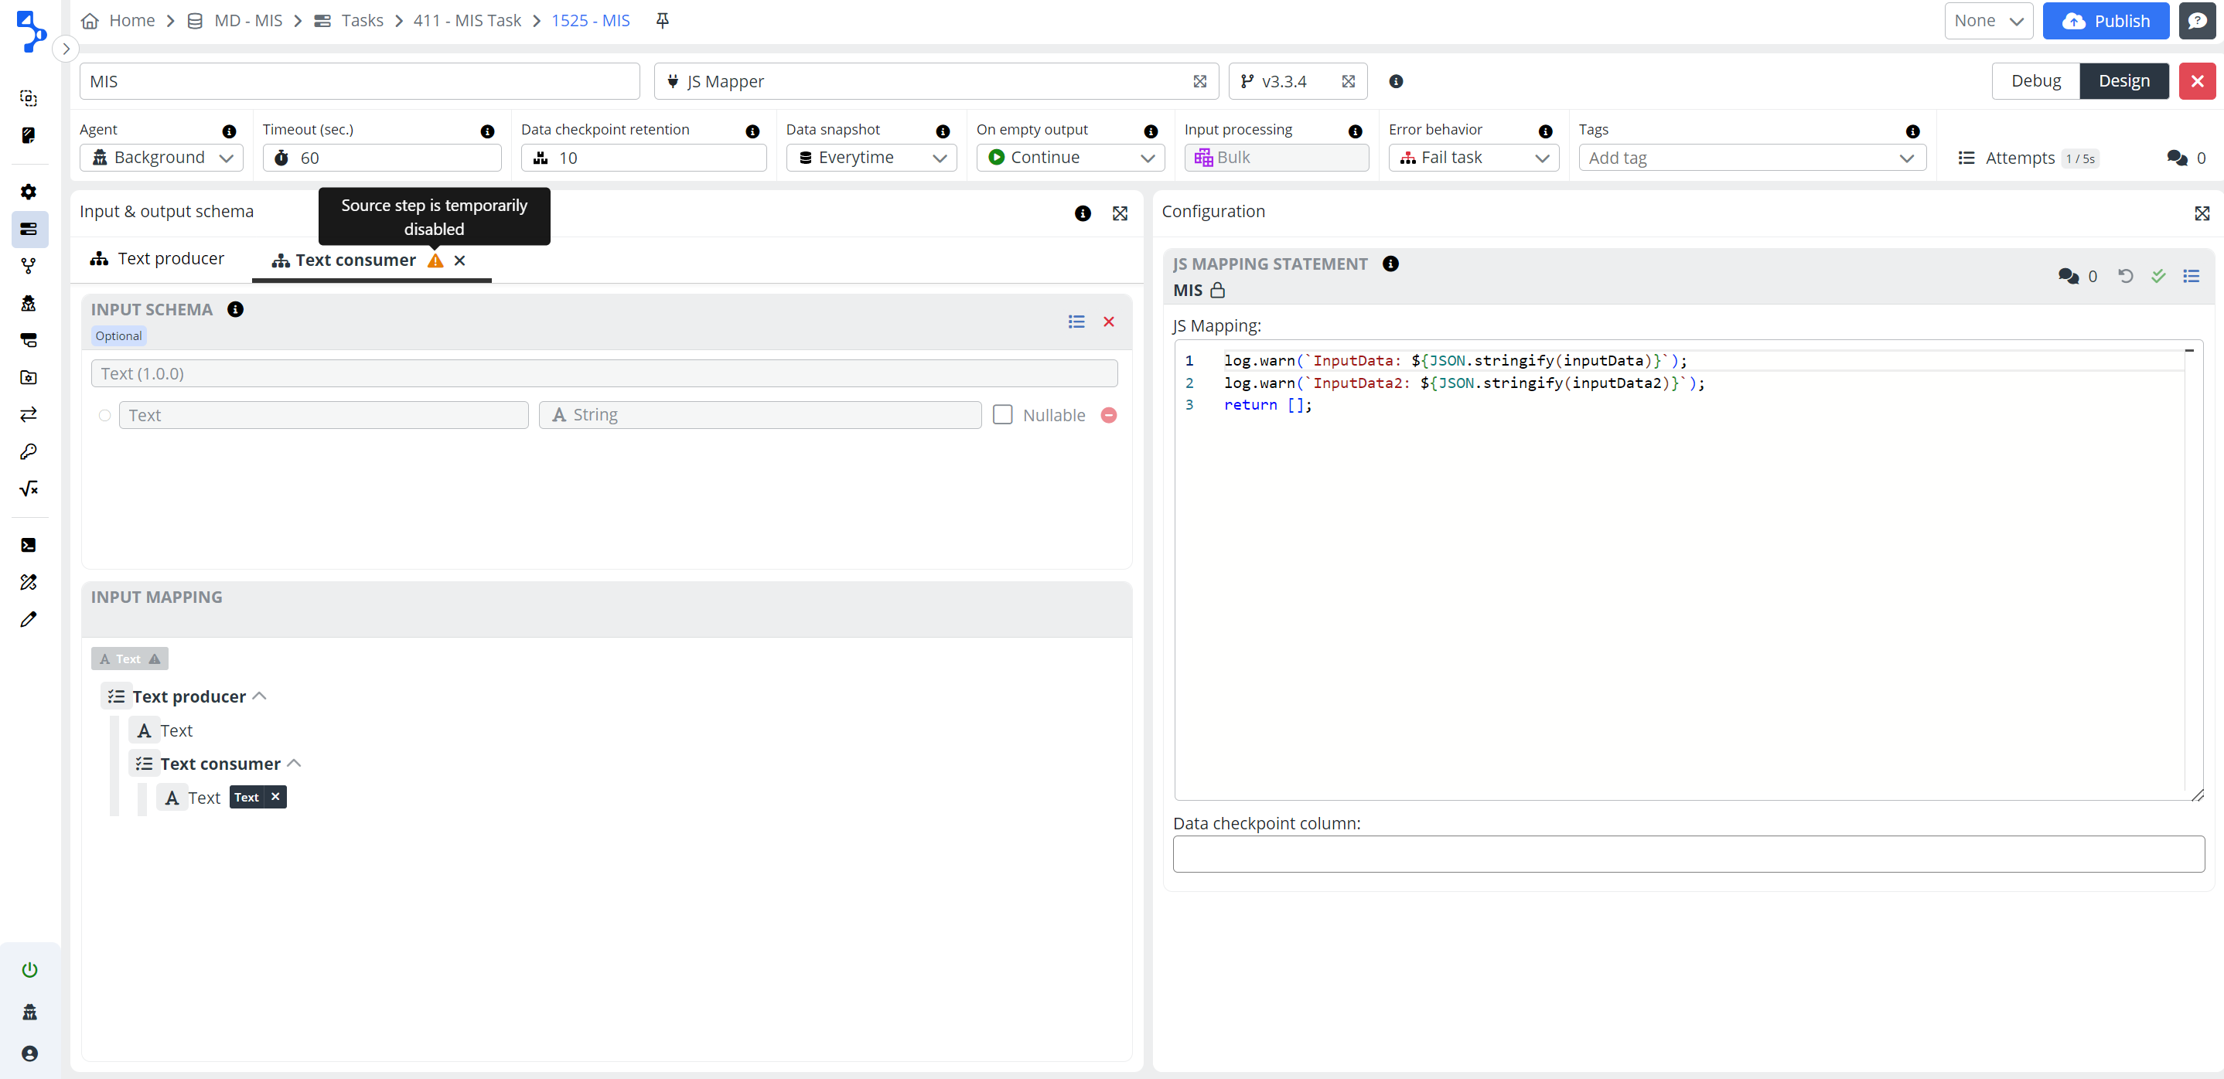Click the Data checkpoint column input field
Screen dimensions: 2224x1079
[1688, 854]
